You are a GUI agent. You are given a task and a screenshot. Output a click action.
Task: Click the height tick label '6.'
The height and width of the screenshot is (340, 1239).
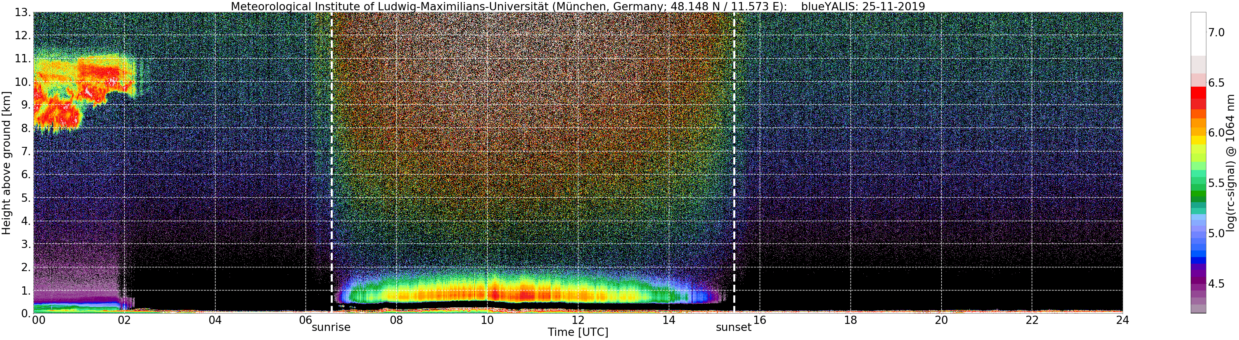26,175
